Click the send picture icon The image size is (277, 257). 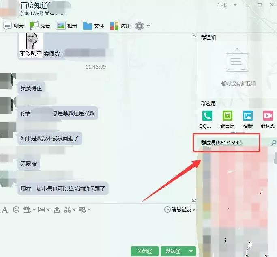tap(41, 210)
